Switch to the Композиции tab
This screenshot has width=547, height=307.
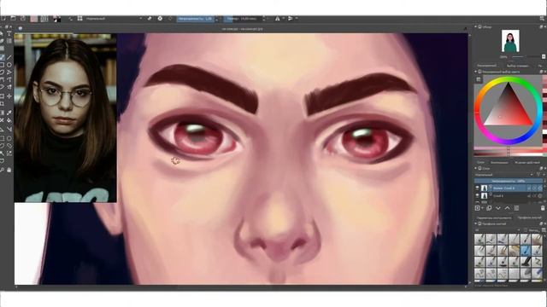point(499,163)
